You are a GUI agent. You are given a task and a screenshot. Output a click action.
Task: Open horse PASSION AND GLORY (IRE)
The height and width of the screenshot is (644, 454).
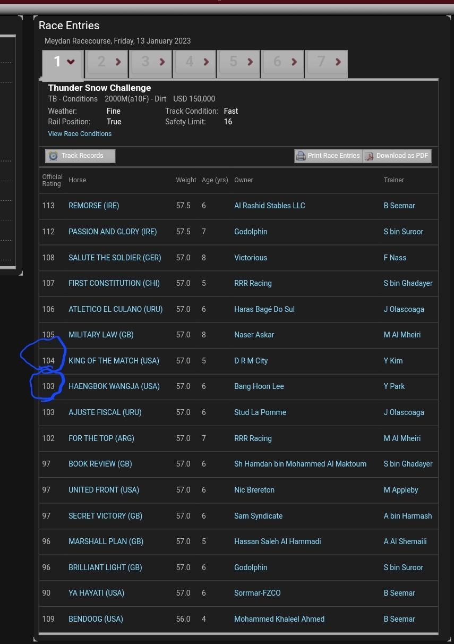click(113, 232)
